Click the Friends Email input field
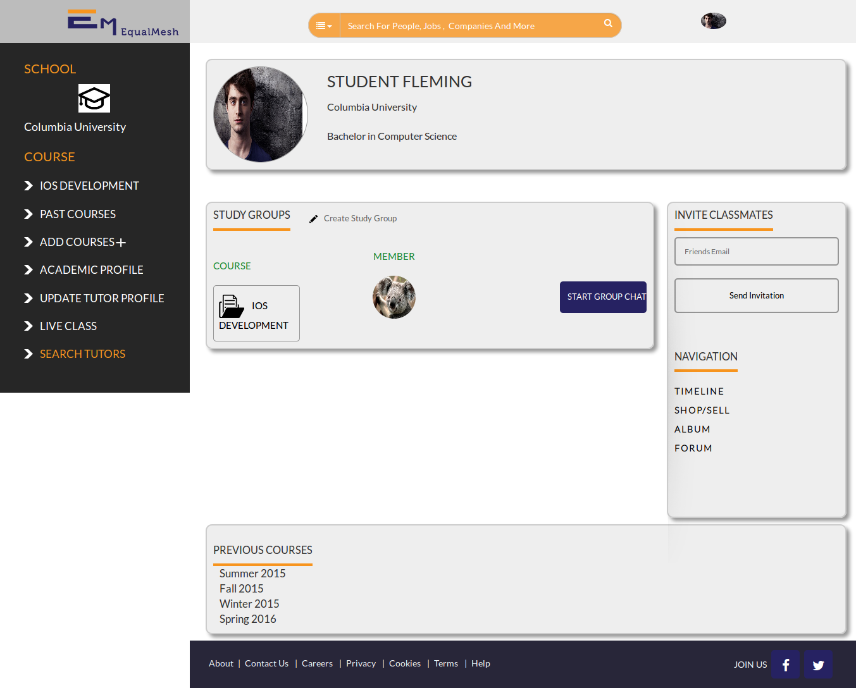 point(756,251)
